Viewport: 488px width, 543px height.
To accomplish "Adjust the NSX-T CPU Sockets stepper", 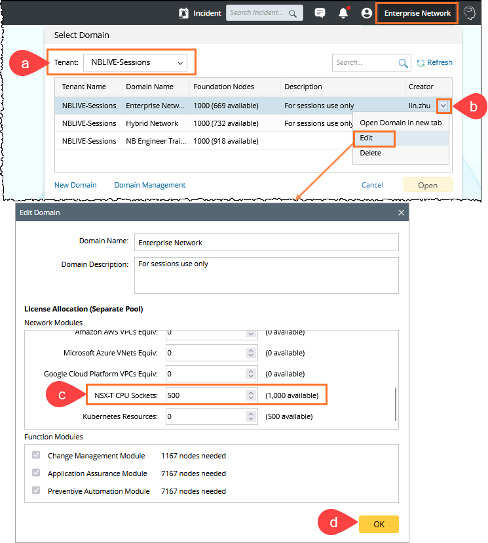I will 251,395.
